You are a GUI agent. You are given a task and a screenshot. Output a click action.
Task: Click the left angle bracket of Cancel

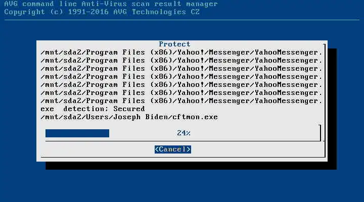pyautogui.click(x=157, y=149)
